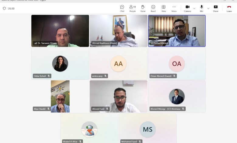Image resolution: width=237 pixels, height=143 pixels.
Task: Click the 26:50 meeting timer
Action: (11, 9)
